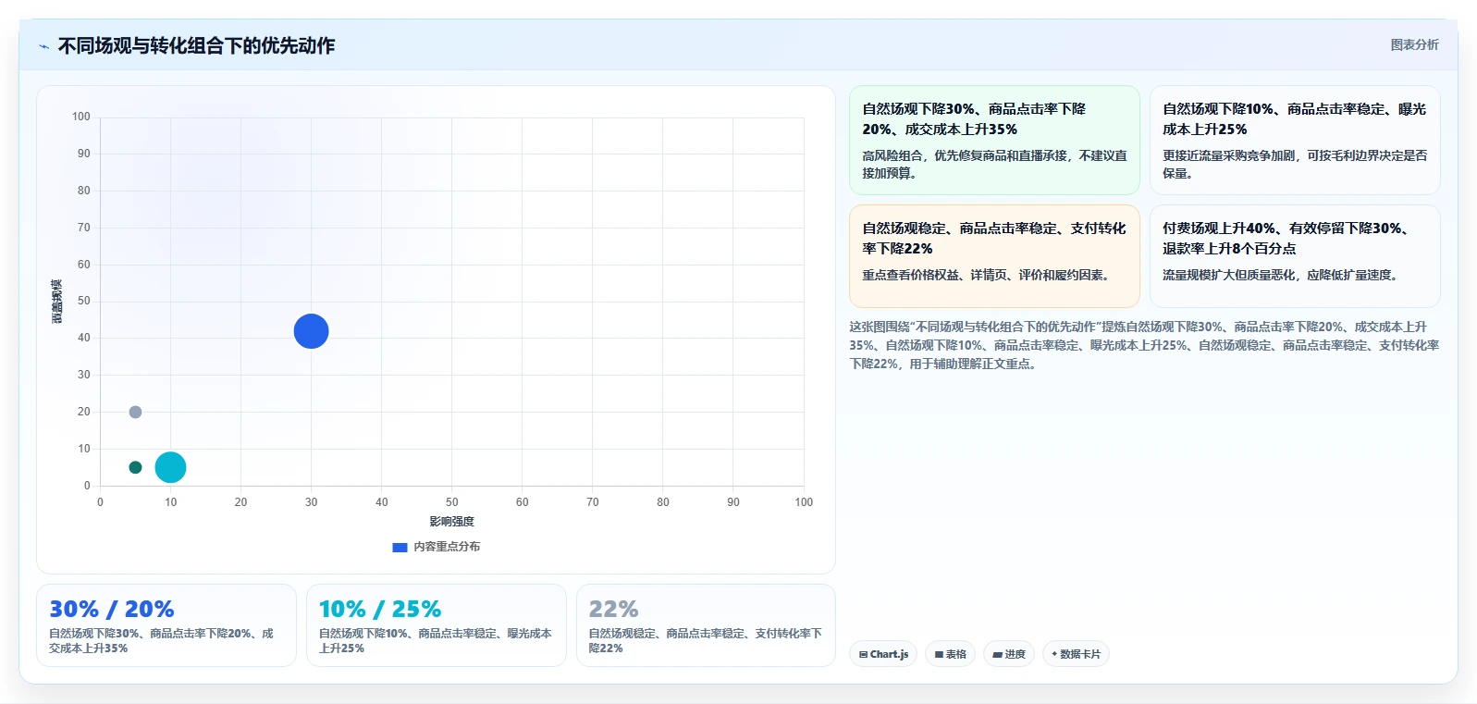Screen dimensions: 1477x704
Task: Click the cyan bubble near x=10
Action: pos(170,467)
